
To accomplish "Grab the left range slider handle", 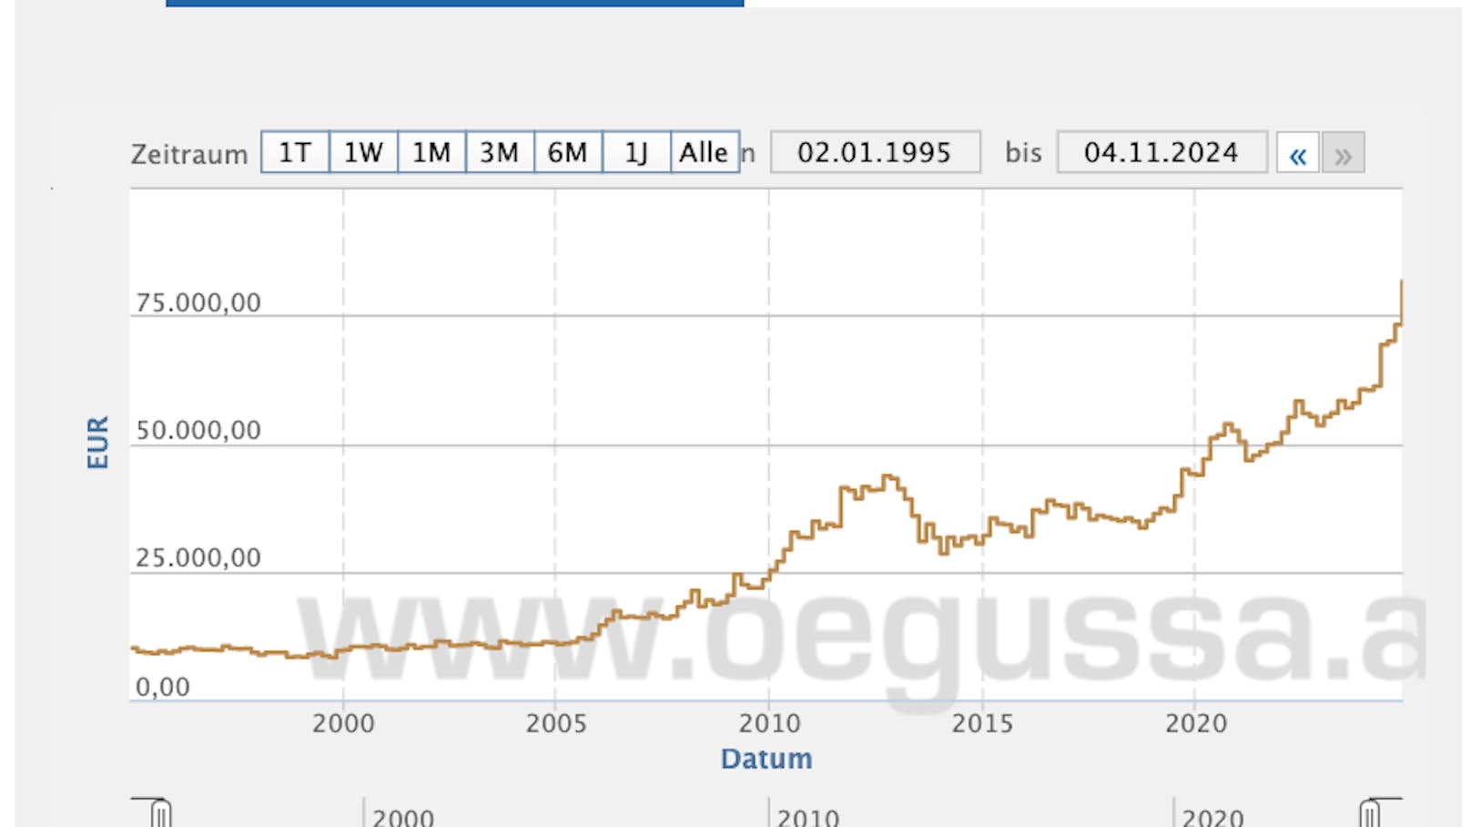I will point(160,812).
